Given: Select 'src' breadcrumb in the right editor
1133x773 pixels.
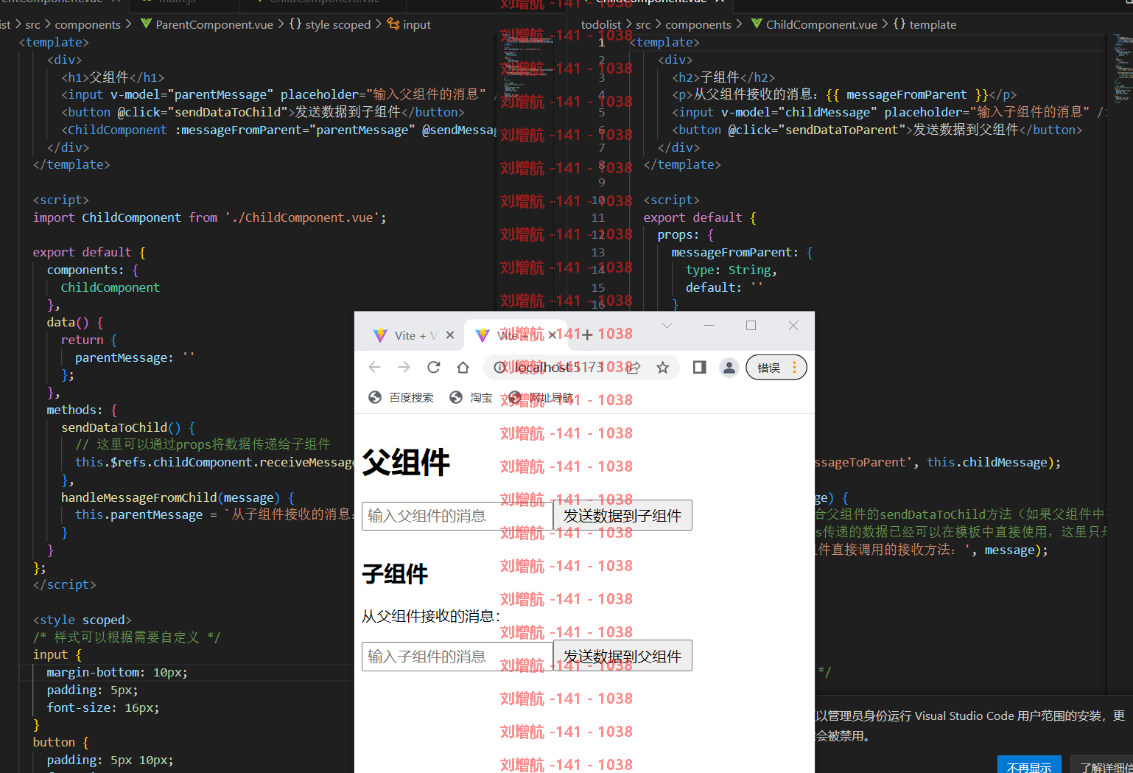Looking at the screenshot, I should click(643, 24).
